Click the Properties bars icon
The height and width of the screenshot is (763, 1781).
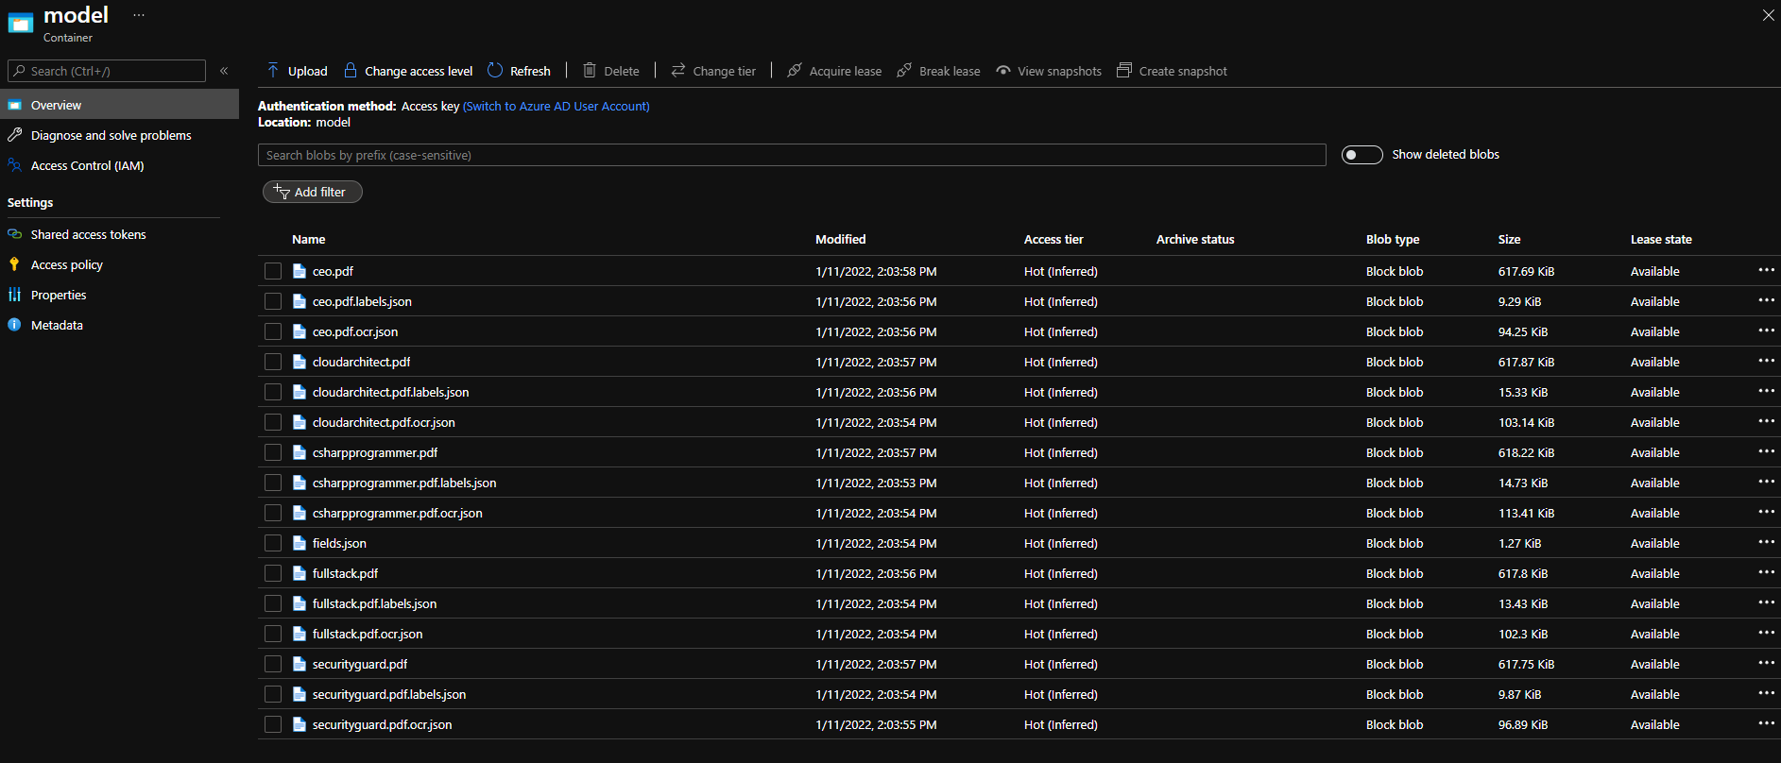[14, 295]
